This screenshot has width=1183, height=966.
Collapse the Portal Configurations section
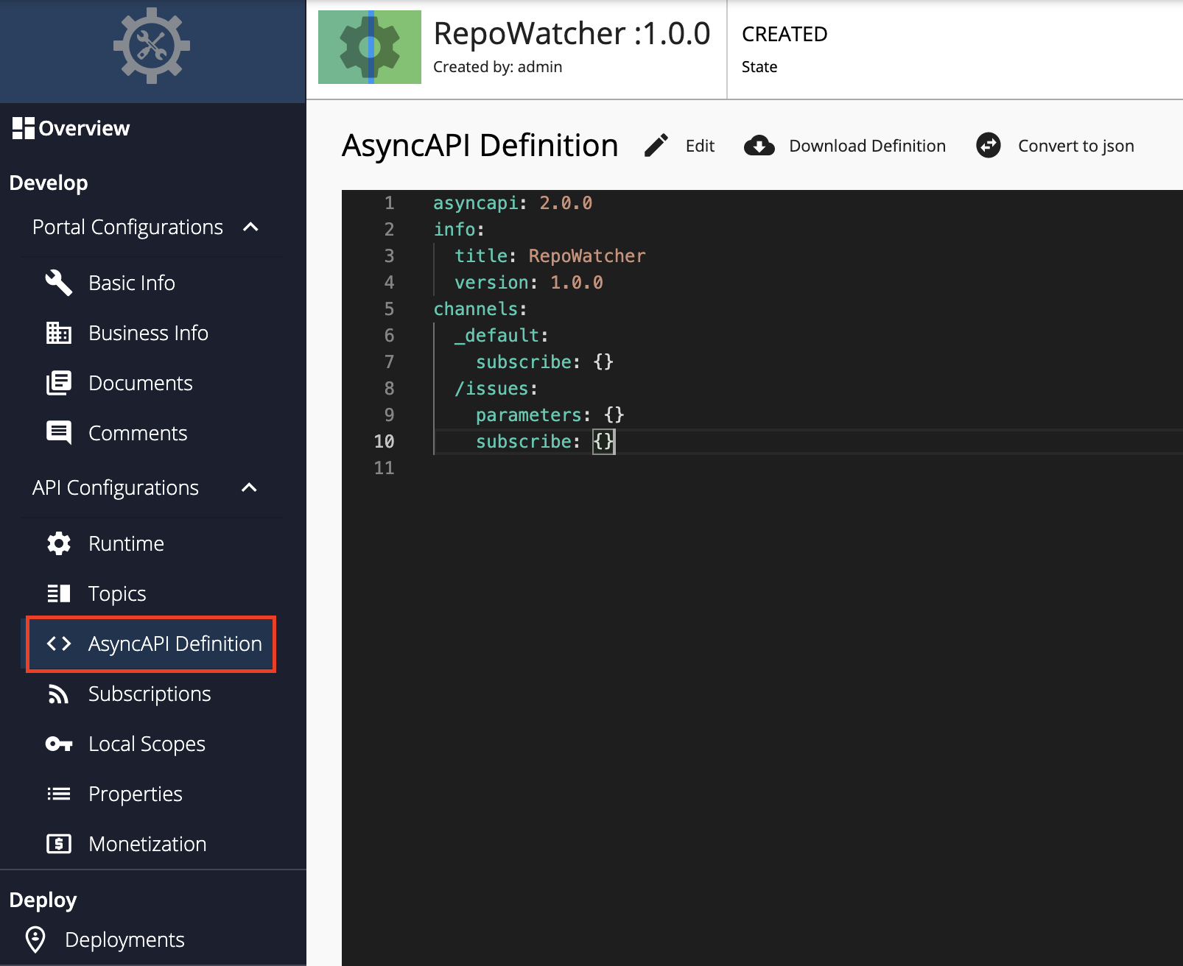pos(250,227)
